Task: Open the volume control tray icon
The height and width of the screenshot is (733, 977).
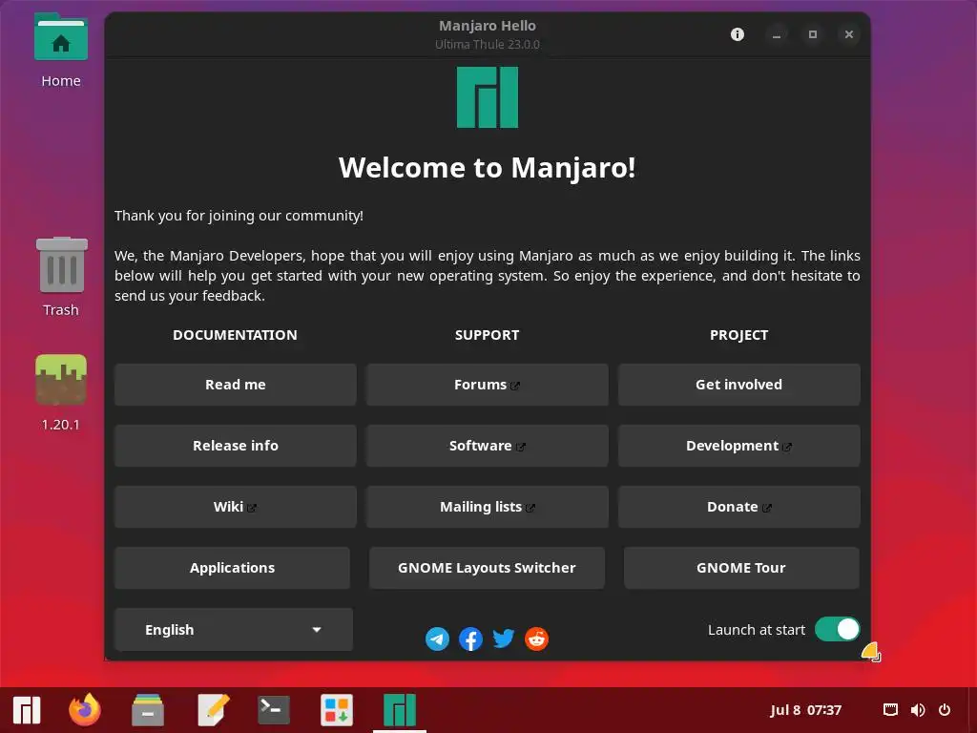Action: pos(918,710)
